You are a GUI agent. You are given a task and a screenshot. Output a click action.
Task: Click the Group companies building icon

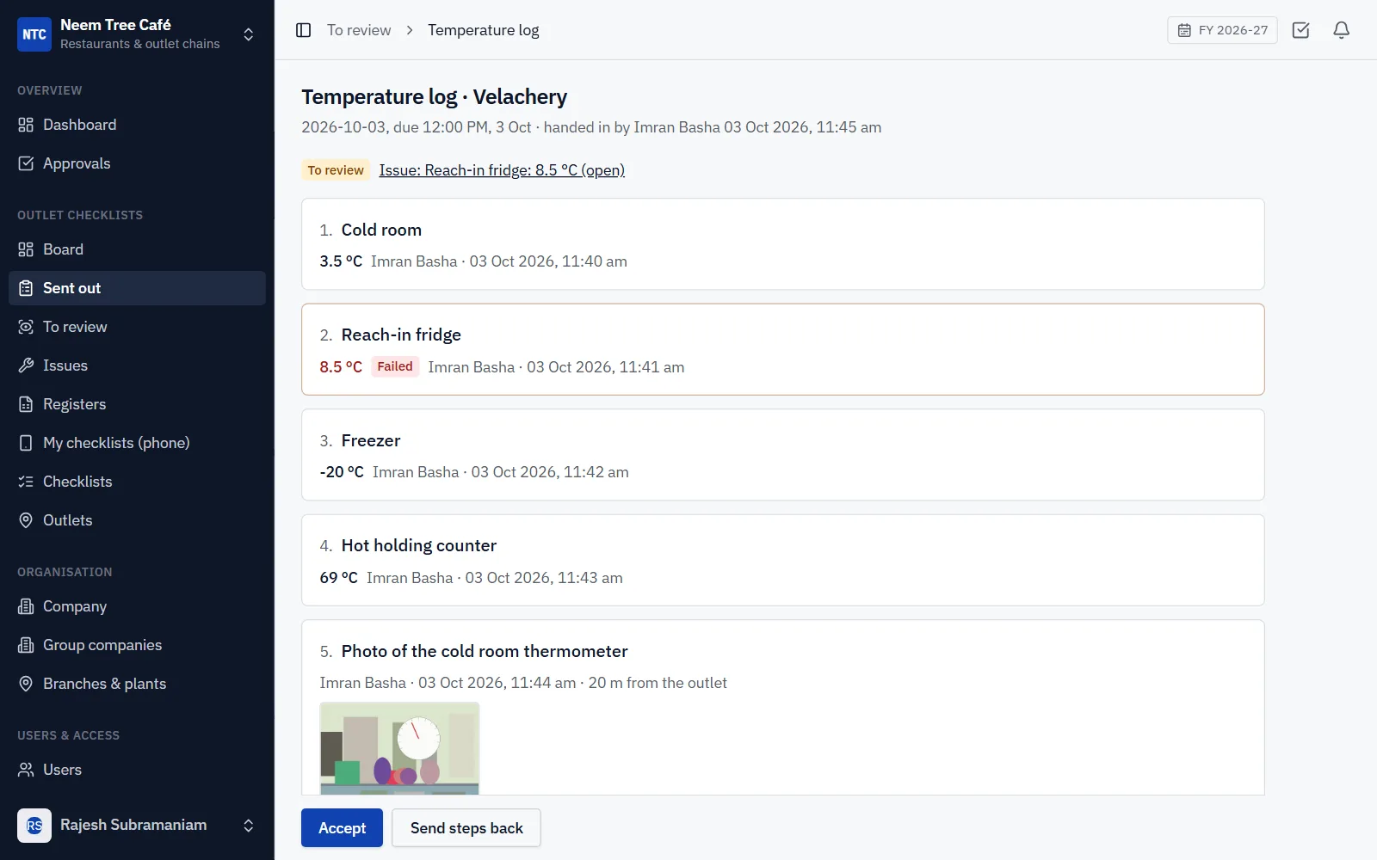click(26, 645)
